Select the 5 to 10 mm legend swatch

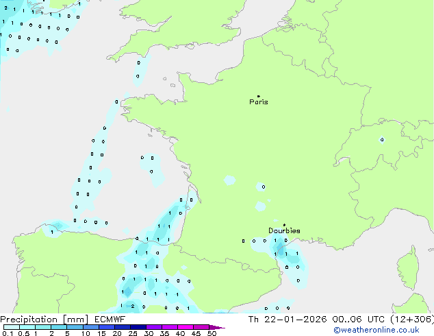point(75,327)
